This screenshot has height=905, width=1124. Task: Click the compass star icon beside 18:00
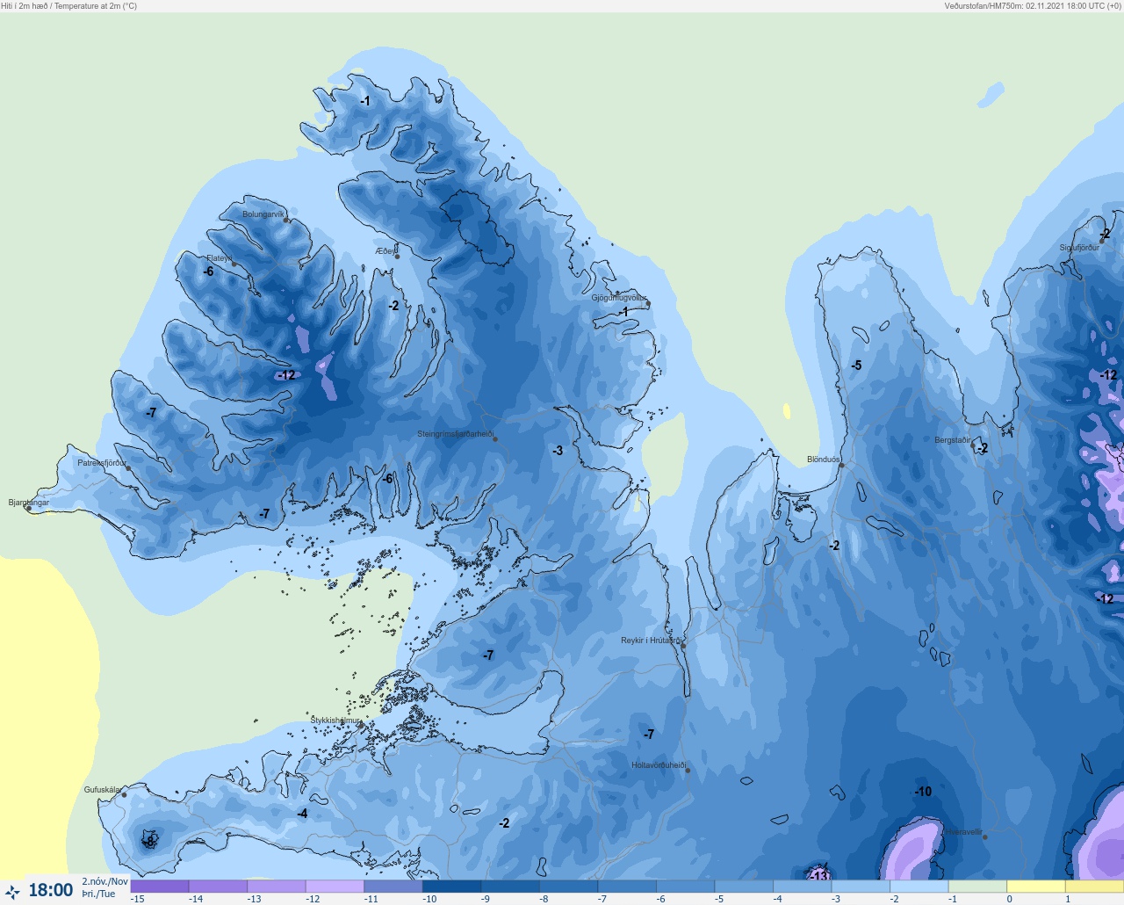pyautogui.click(x=12, y=892)
